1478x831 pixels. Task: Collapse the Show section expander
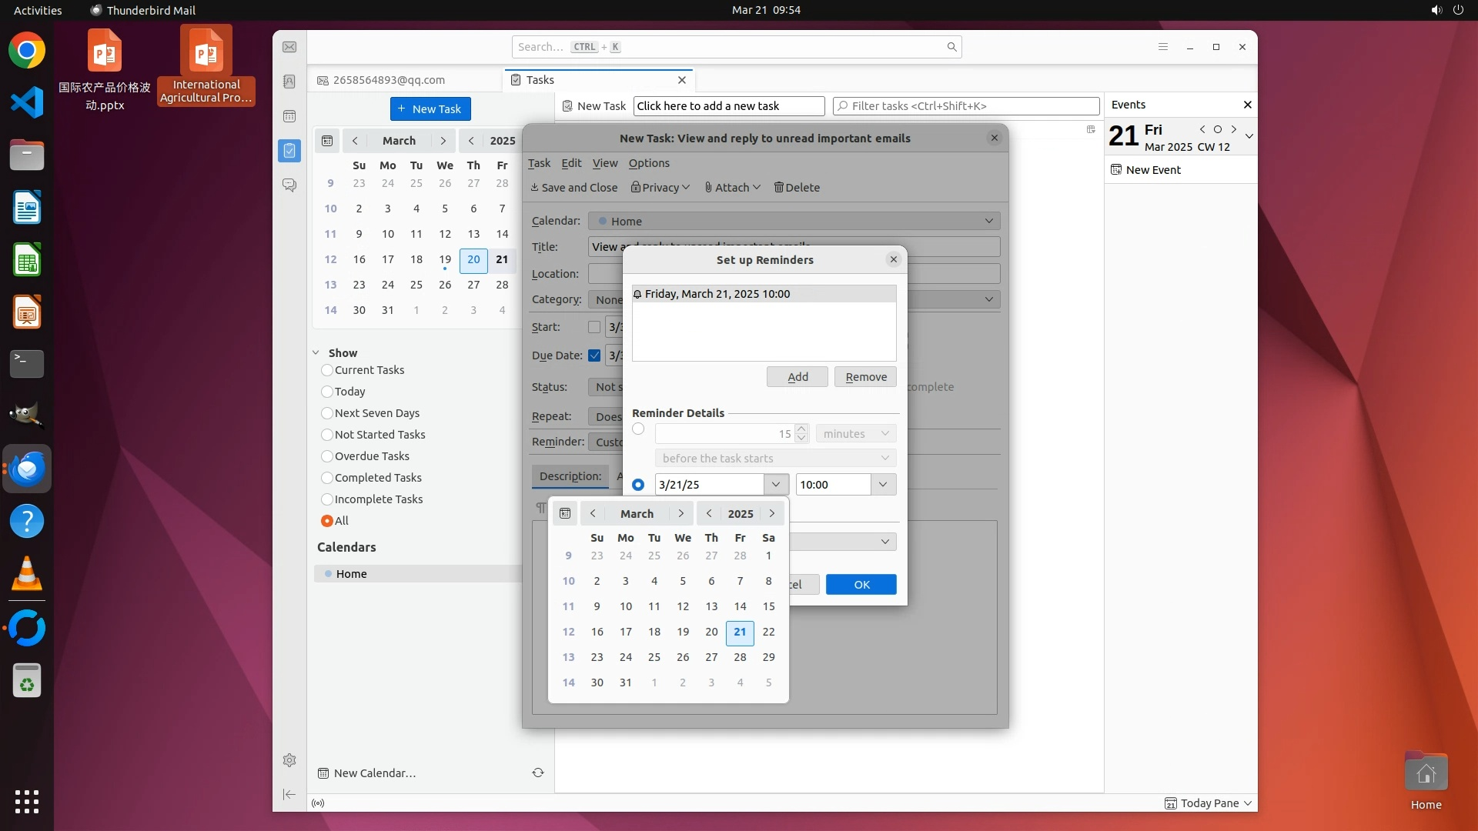(316, 353)
